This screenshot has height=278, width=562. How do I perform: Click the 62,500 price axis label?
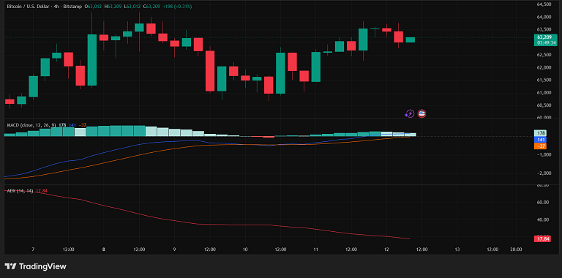coord(544,55)
